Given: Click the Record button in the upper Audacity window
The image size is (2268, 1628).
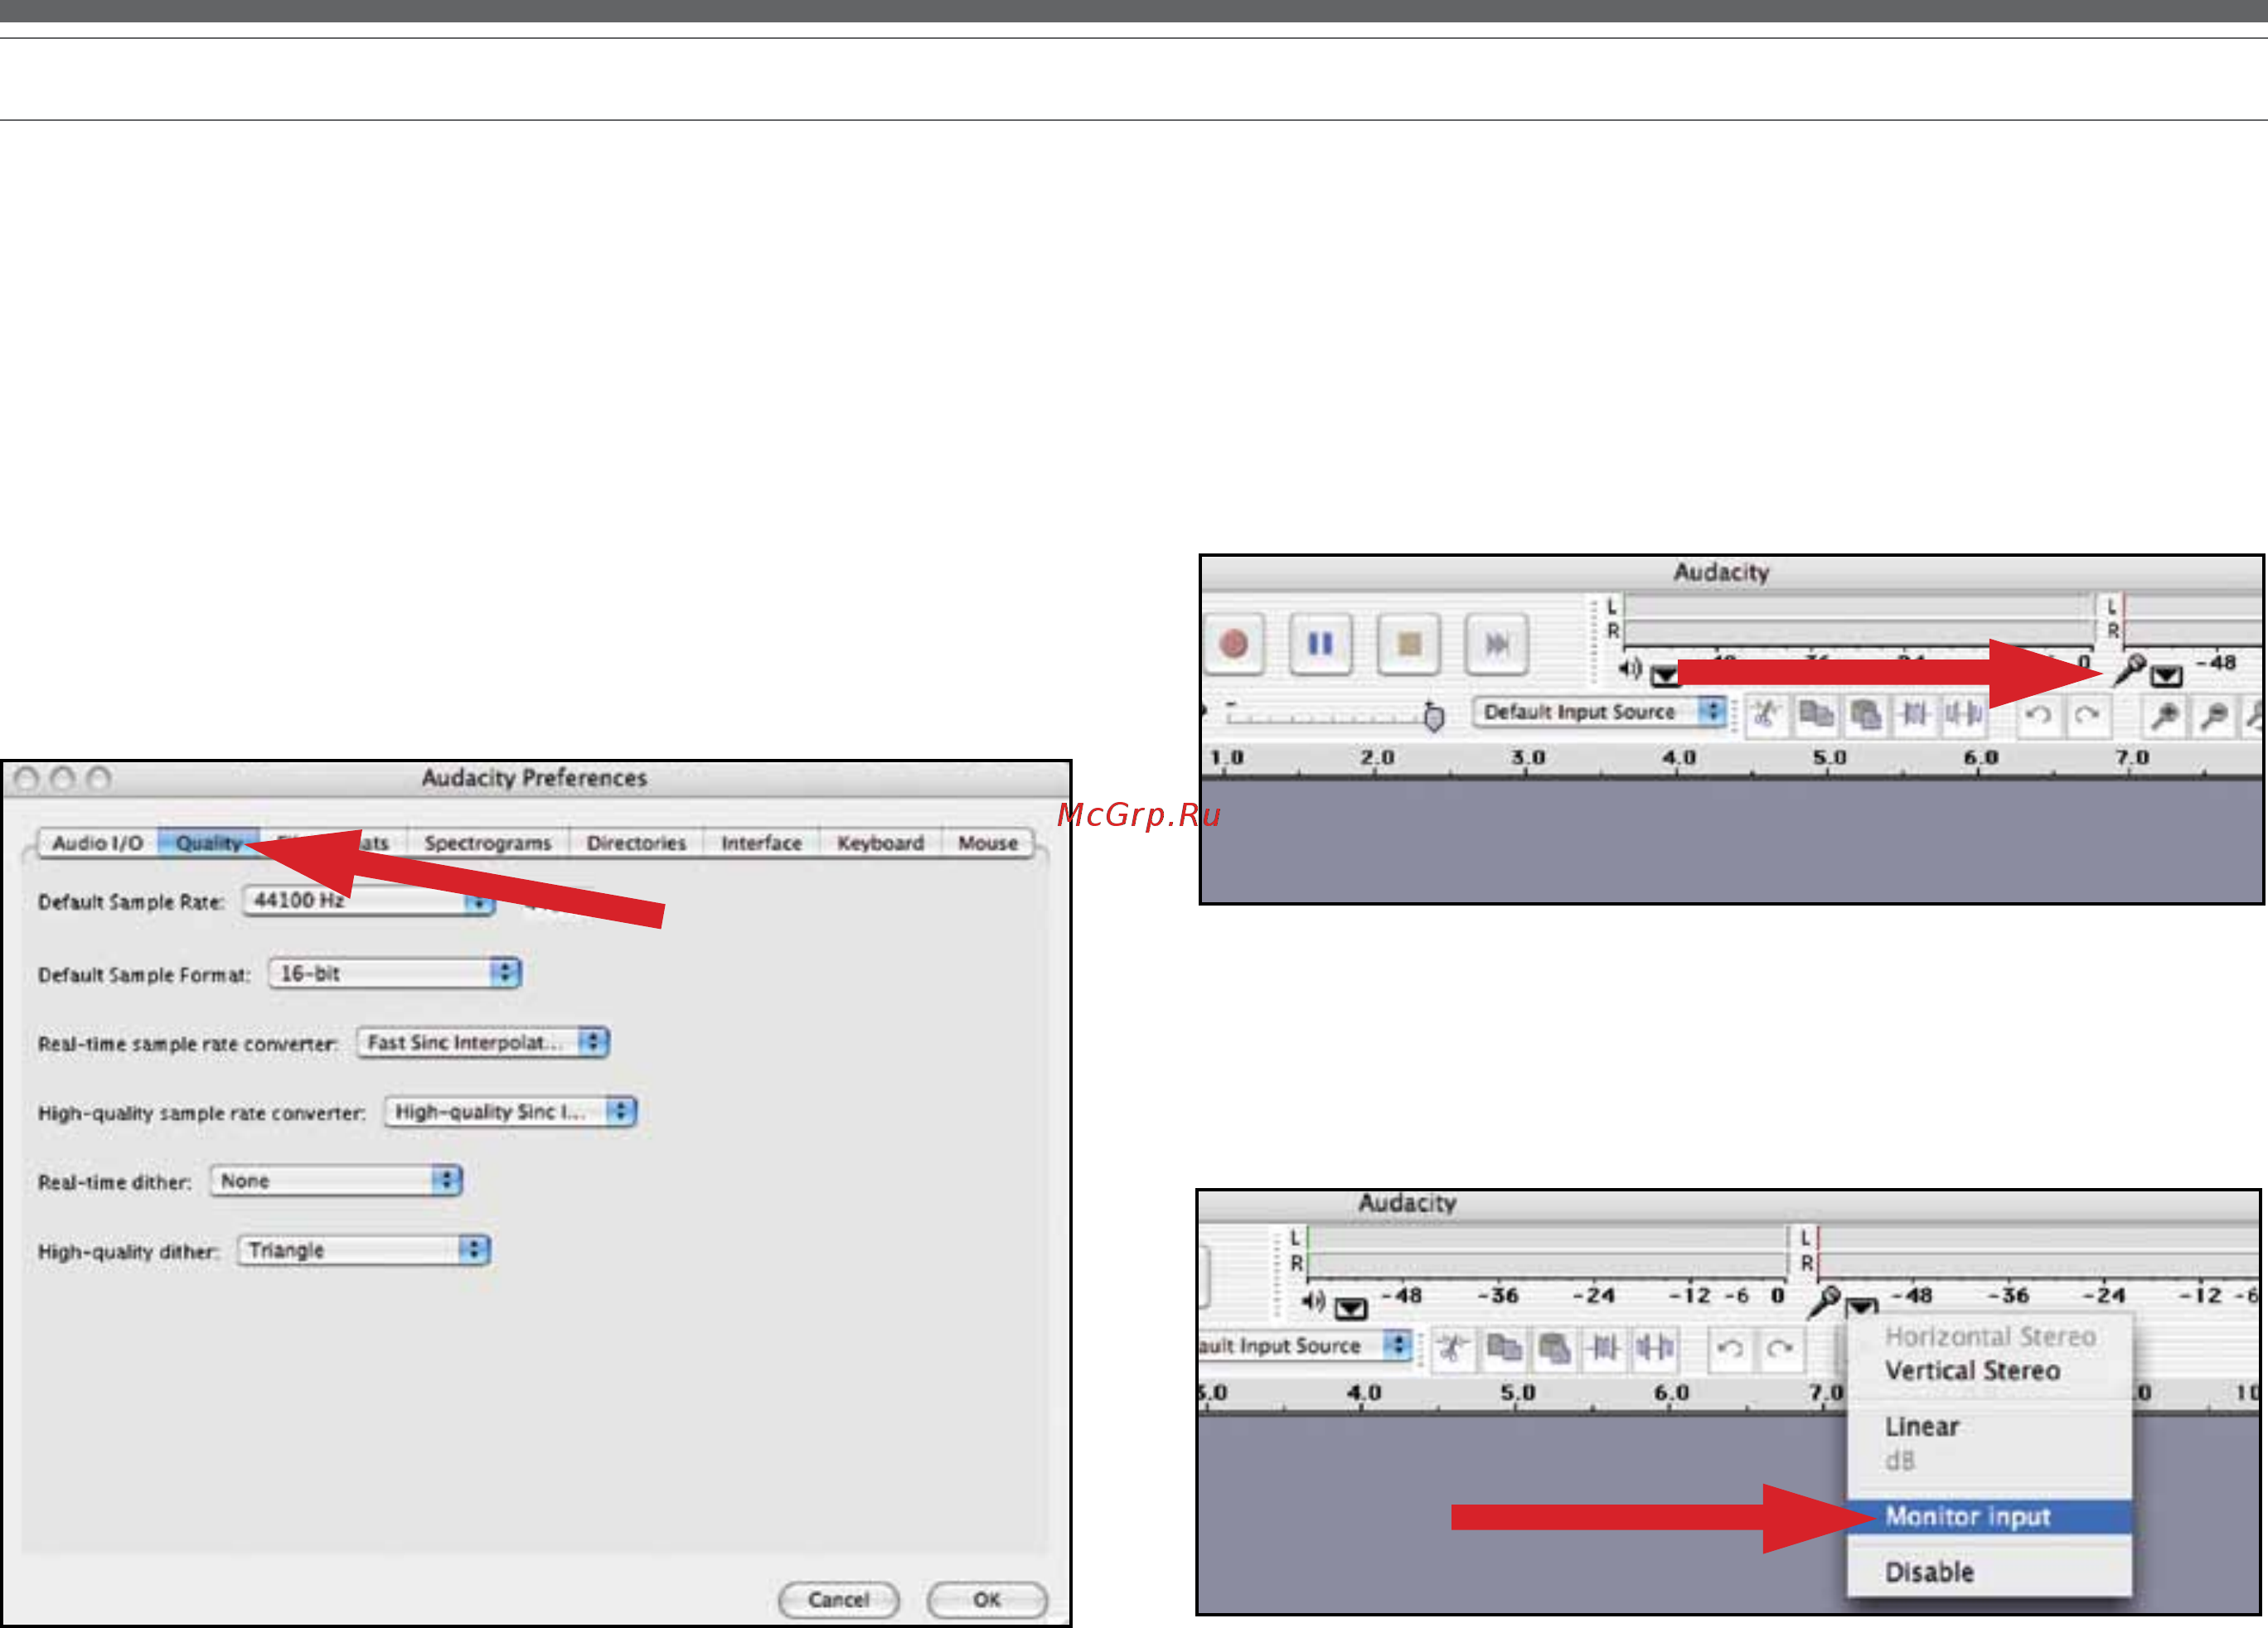Looking at the screenshot, I should point(1234,644).
